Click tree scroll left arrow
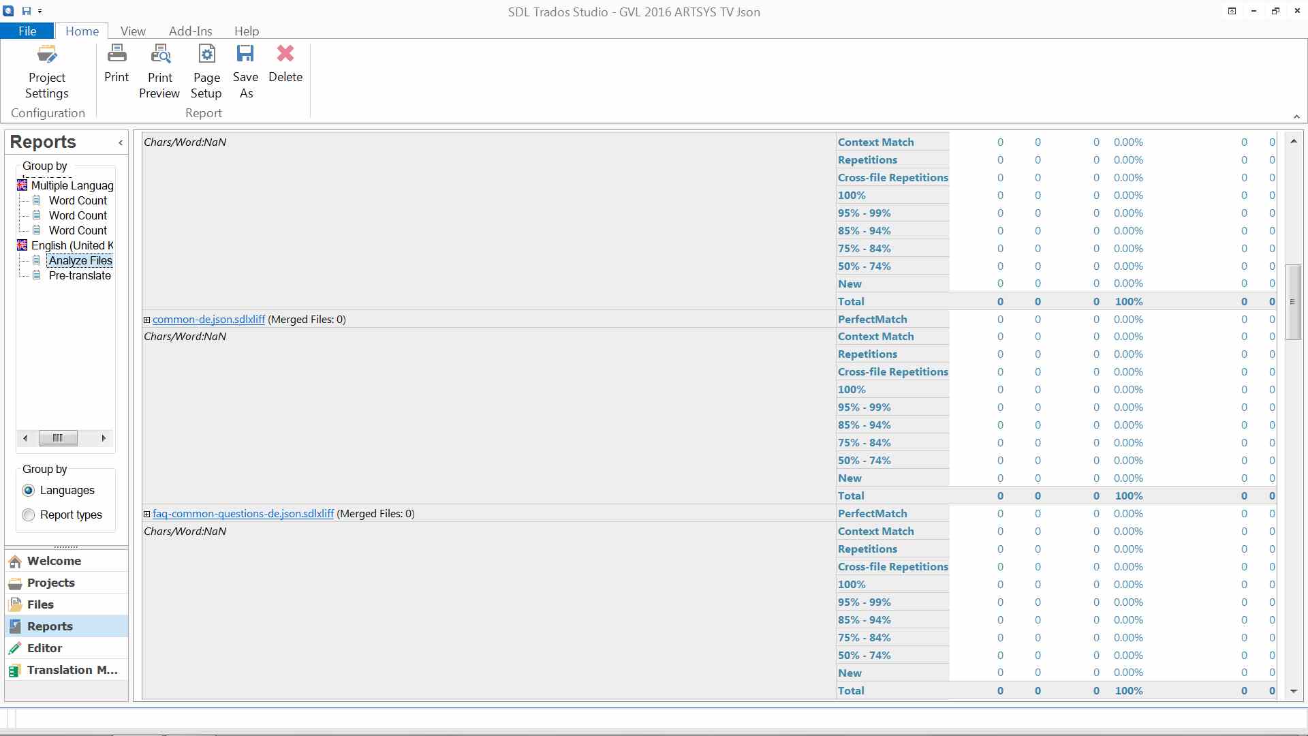This screenshot has height=736, width=1308. 25,438
